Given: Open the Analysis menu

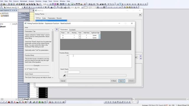Looking at the screenshot, I should tap(31, 1).
